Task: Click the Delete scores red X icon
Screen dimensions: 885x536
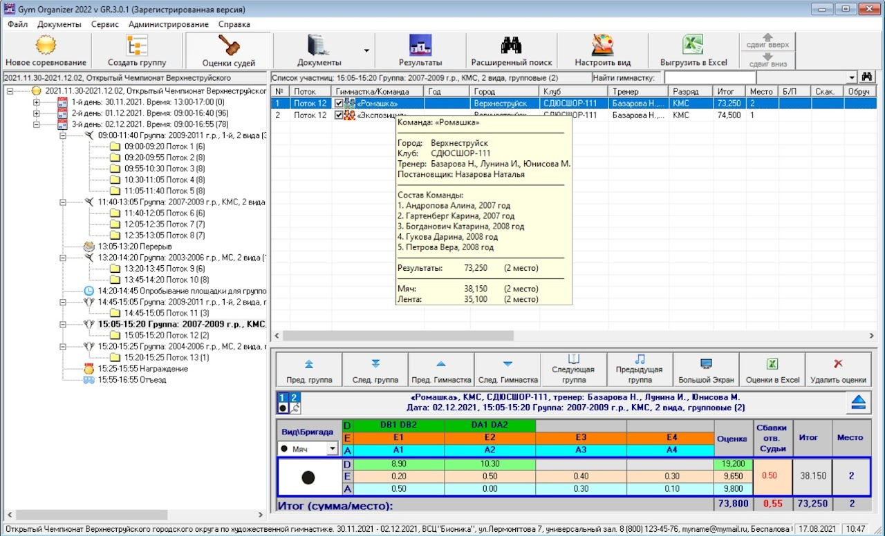Action: (x=838, y=364)
